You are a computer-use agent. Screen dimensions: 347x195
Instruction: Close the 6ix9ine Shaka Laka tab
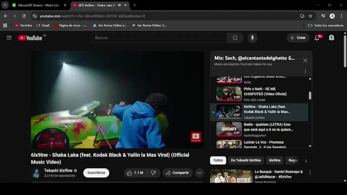click(x=125, y=5)
